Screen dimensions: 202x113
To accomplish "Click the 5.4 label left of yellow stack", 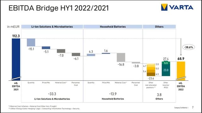I will click(145, 71).
